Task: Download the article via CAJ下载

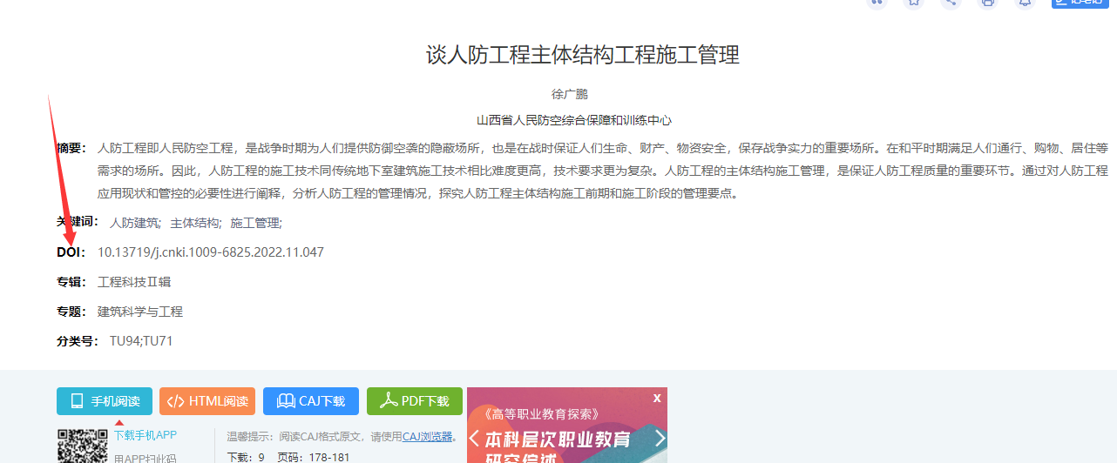Action: [311, 401]
